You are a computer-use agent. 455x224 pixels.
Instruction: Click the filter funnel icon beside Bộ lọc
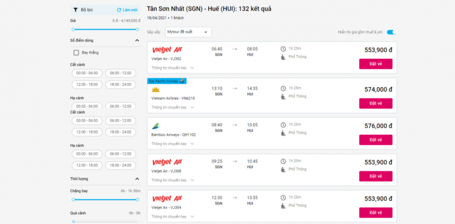[75, 10]
